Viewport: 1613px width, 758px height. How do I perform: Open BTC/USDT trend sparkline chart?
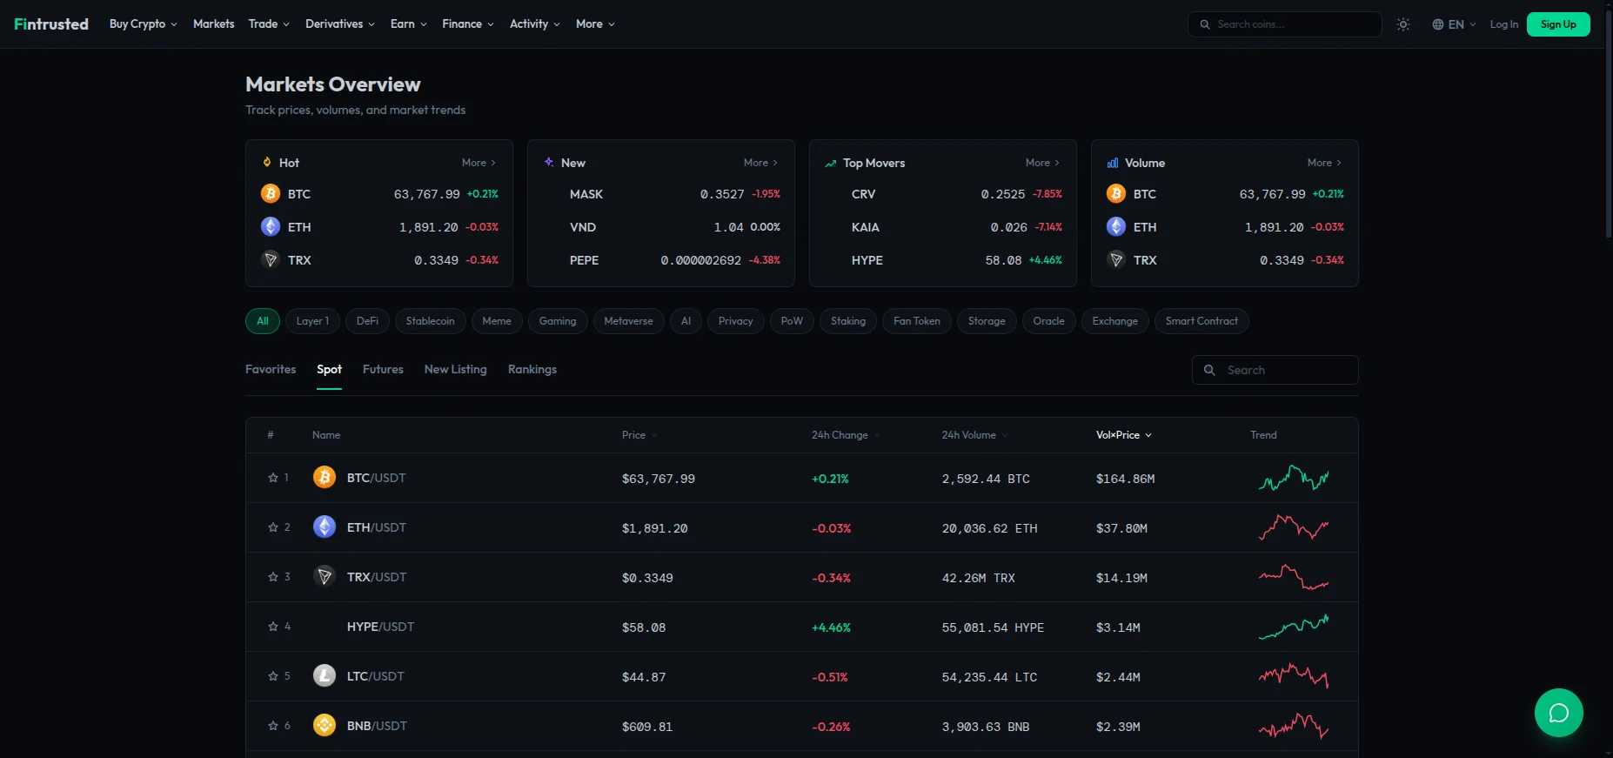1294,478
